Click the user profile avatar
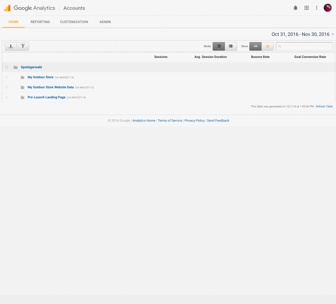Image resolution: width=336 pixels, height=304 pixels. click(x=328, y=8)
